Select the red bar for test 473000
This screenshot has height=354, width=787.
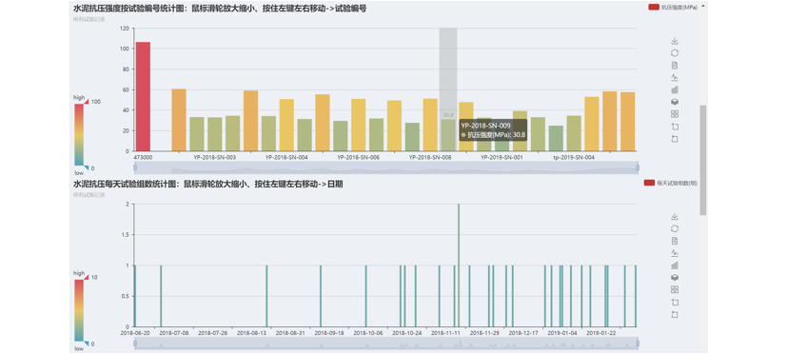pyautogui.click(x=143, y=96)
